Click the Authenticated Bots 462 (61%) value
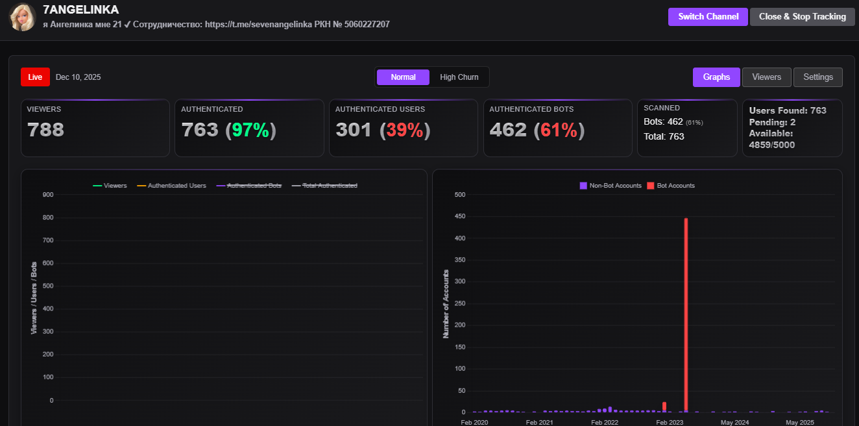The height and width of the screenshot is (426, 859). (x=537, y=131)
